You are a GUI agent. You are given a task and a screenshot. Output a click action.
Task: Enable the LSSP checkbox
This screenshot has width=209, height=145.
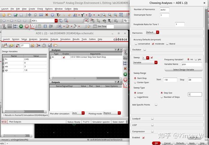tap(152, 125)
